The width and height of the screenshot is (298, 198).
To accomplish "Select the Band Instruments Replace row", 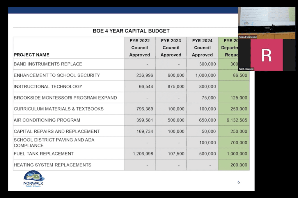I will 131,64.
